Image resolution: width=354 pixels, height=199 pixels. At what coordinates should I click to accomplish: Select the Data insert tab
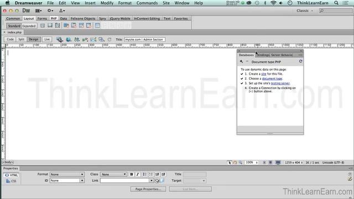64,18
